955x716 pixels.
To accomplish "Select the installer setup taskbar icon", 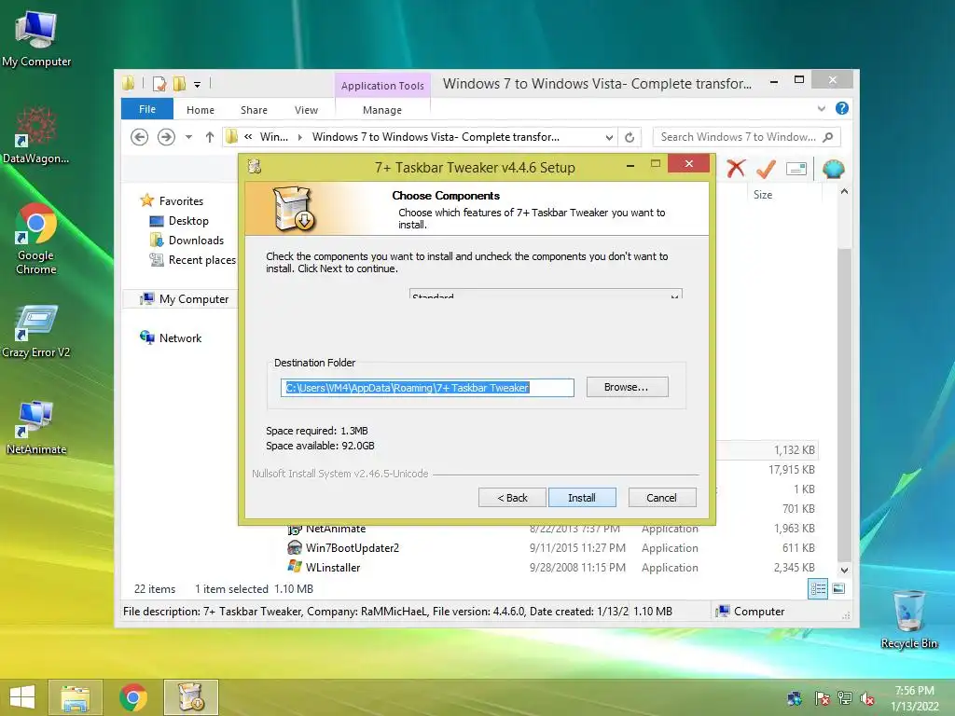I will [191, 697].
